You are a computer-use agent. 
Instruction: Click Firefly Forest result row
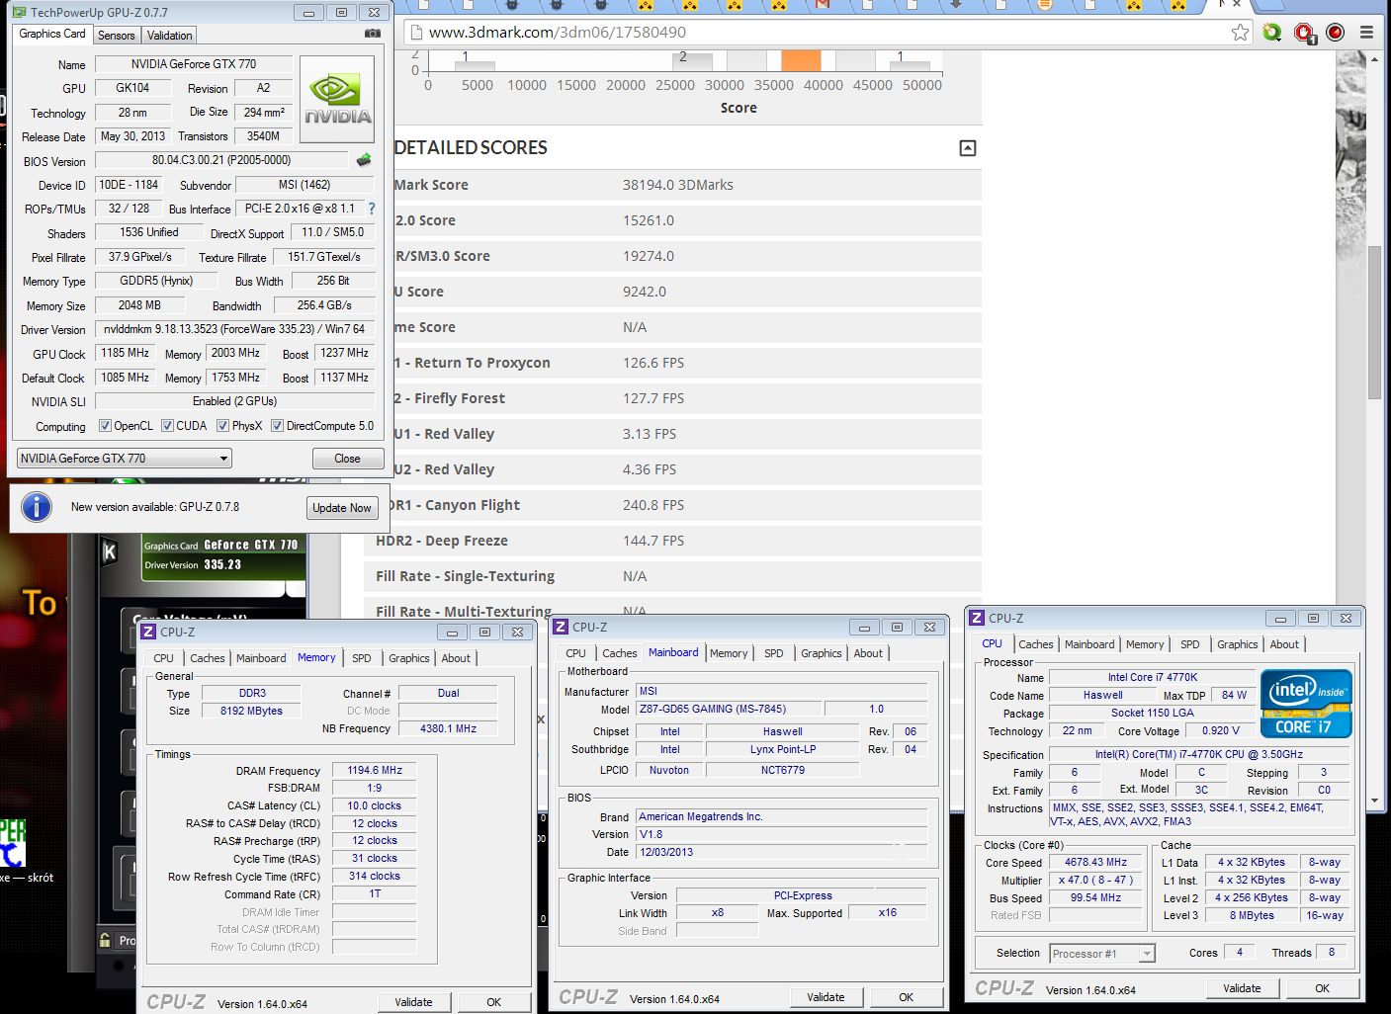pos(672,398)
